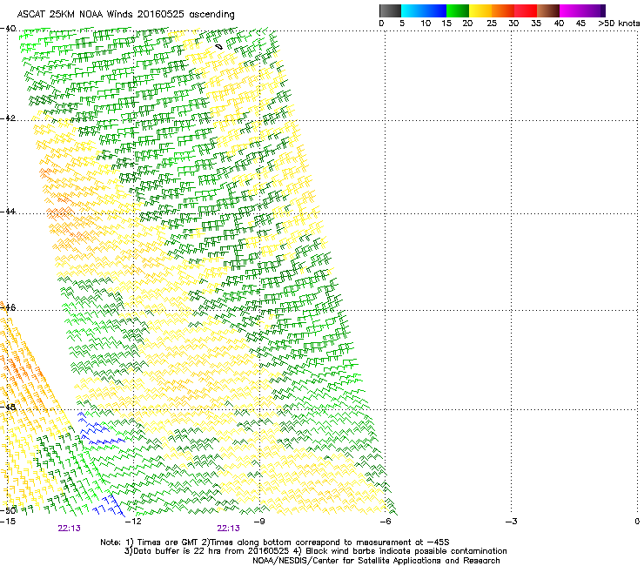This screenshot has height=566, width=644.
Task: Click the left purple 22:13 time label
Action: (x=69, y=529)
